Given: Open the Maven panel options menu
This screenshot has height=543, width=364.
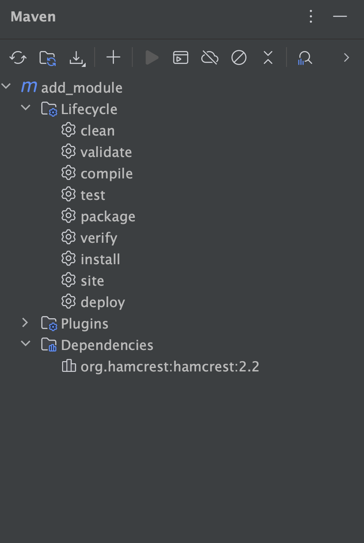Looking at the screenshot, I should (310, 16).
